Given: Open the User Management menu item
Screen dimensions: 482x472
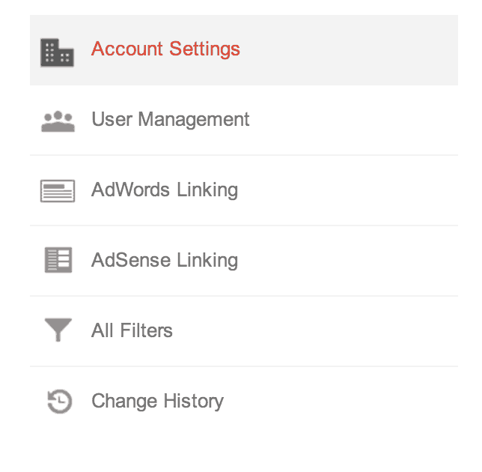Looking at the screenshot, I should pyautogui.click(x=244, y=121).
